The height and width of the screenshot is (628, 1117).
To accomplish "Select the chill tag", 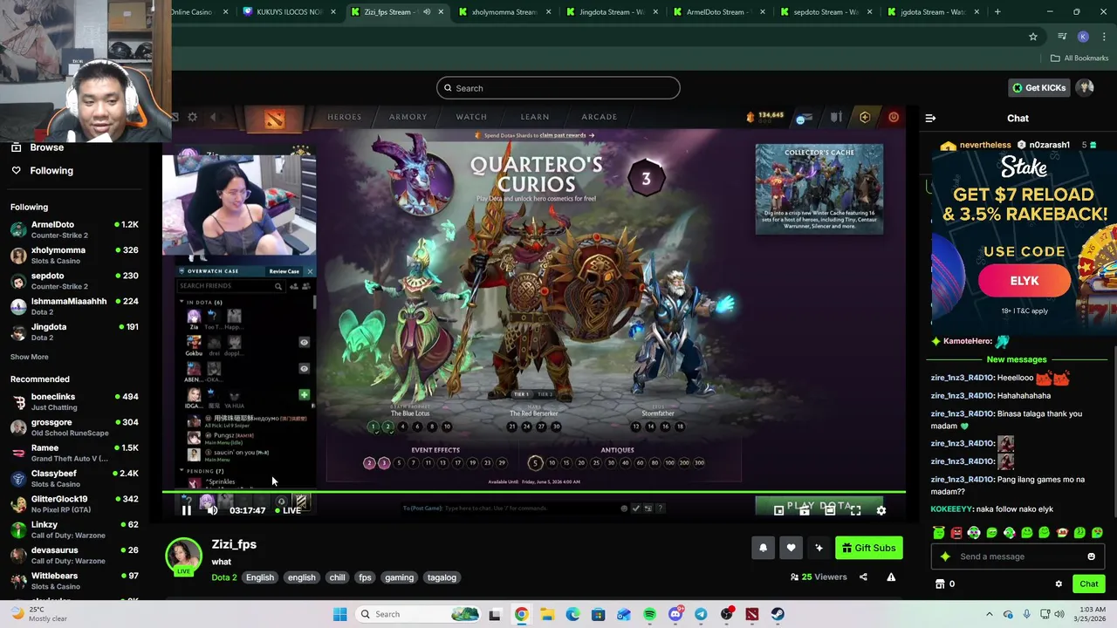I will point(337,577).
